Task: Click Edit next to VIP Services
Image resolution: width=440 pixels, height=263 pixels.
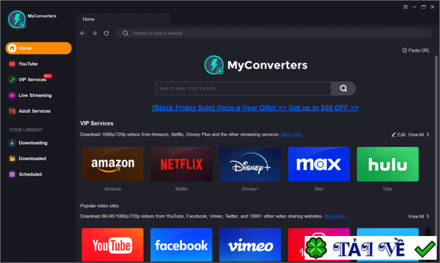Action: point(398,135)
